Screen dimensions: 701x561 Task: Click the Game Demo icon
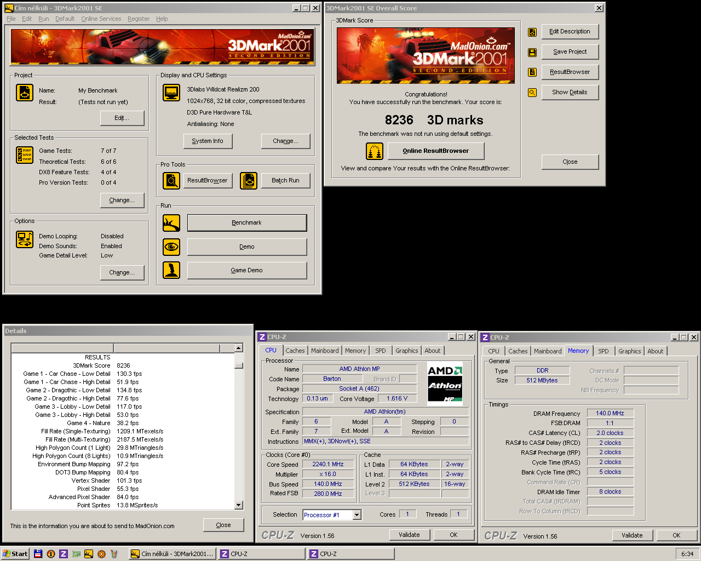tap(171, 270)
